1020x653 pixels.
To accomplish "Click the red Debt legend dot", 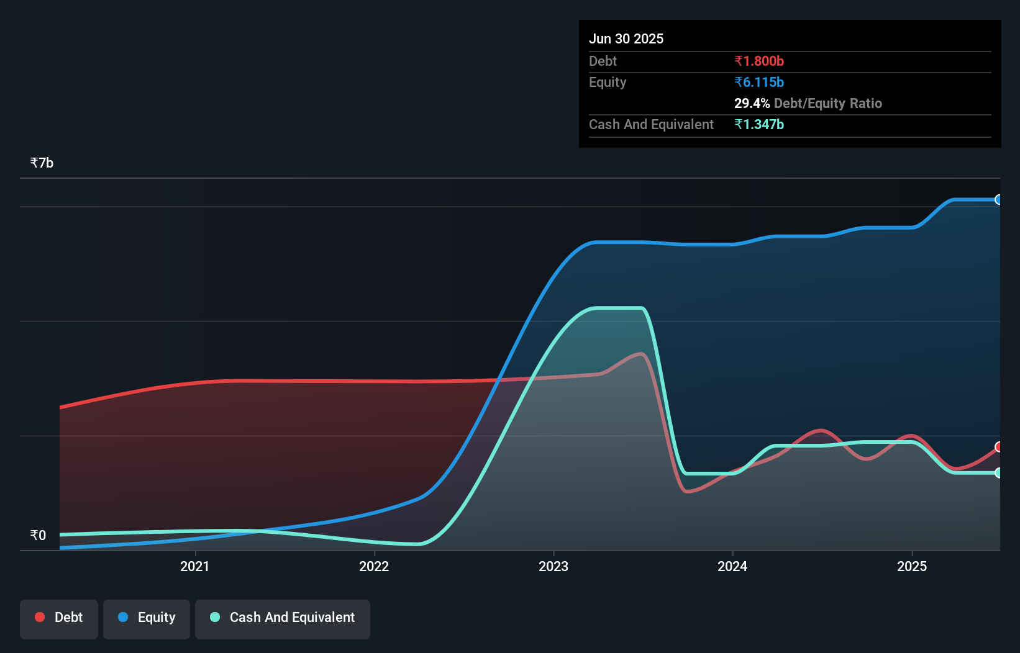I will click(x=39, y=617).
